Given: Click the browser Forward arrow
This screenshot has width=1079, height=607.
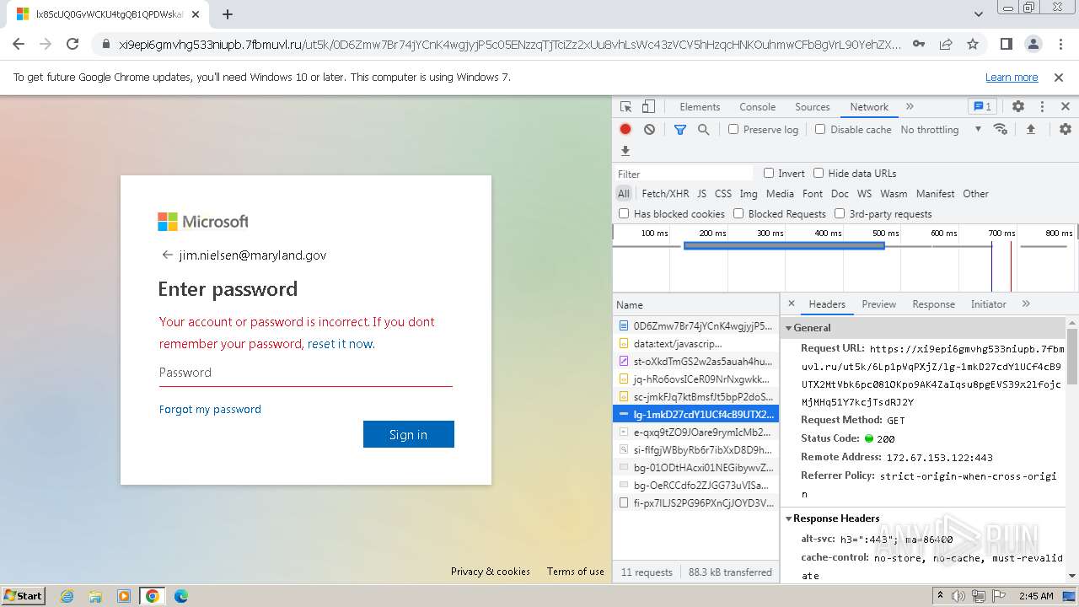Looking at the screenshot, I should point(46,44).
